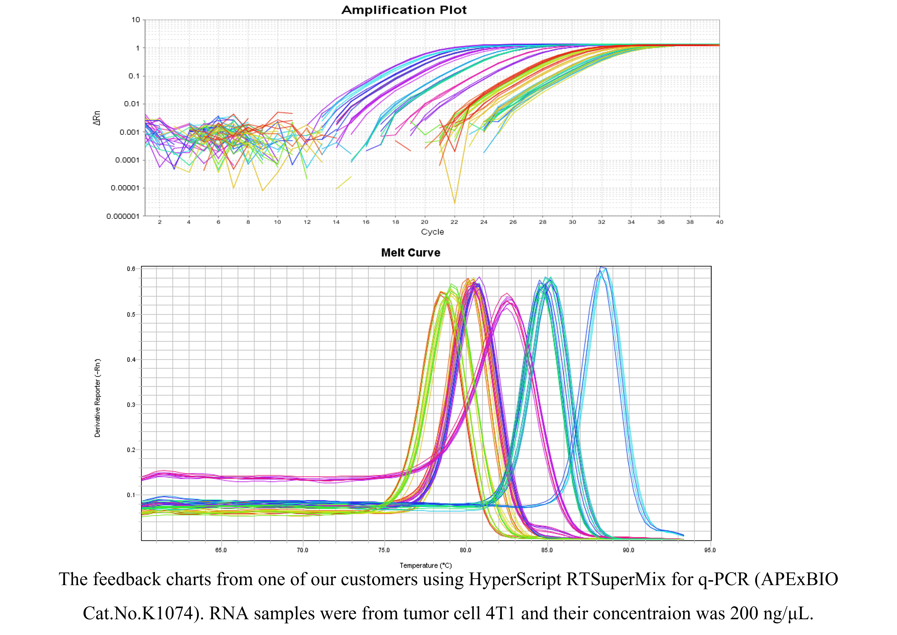The height and width of the screenshot is (635, 897).
Task: Click the yellow dip at cycle 22
Action: click(454, 201)
